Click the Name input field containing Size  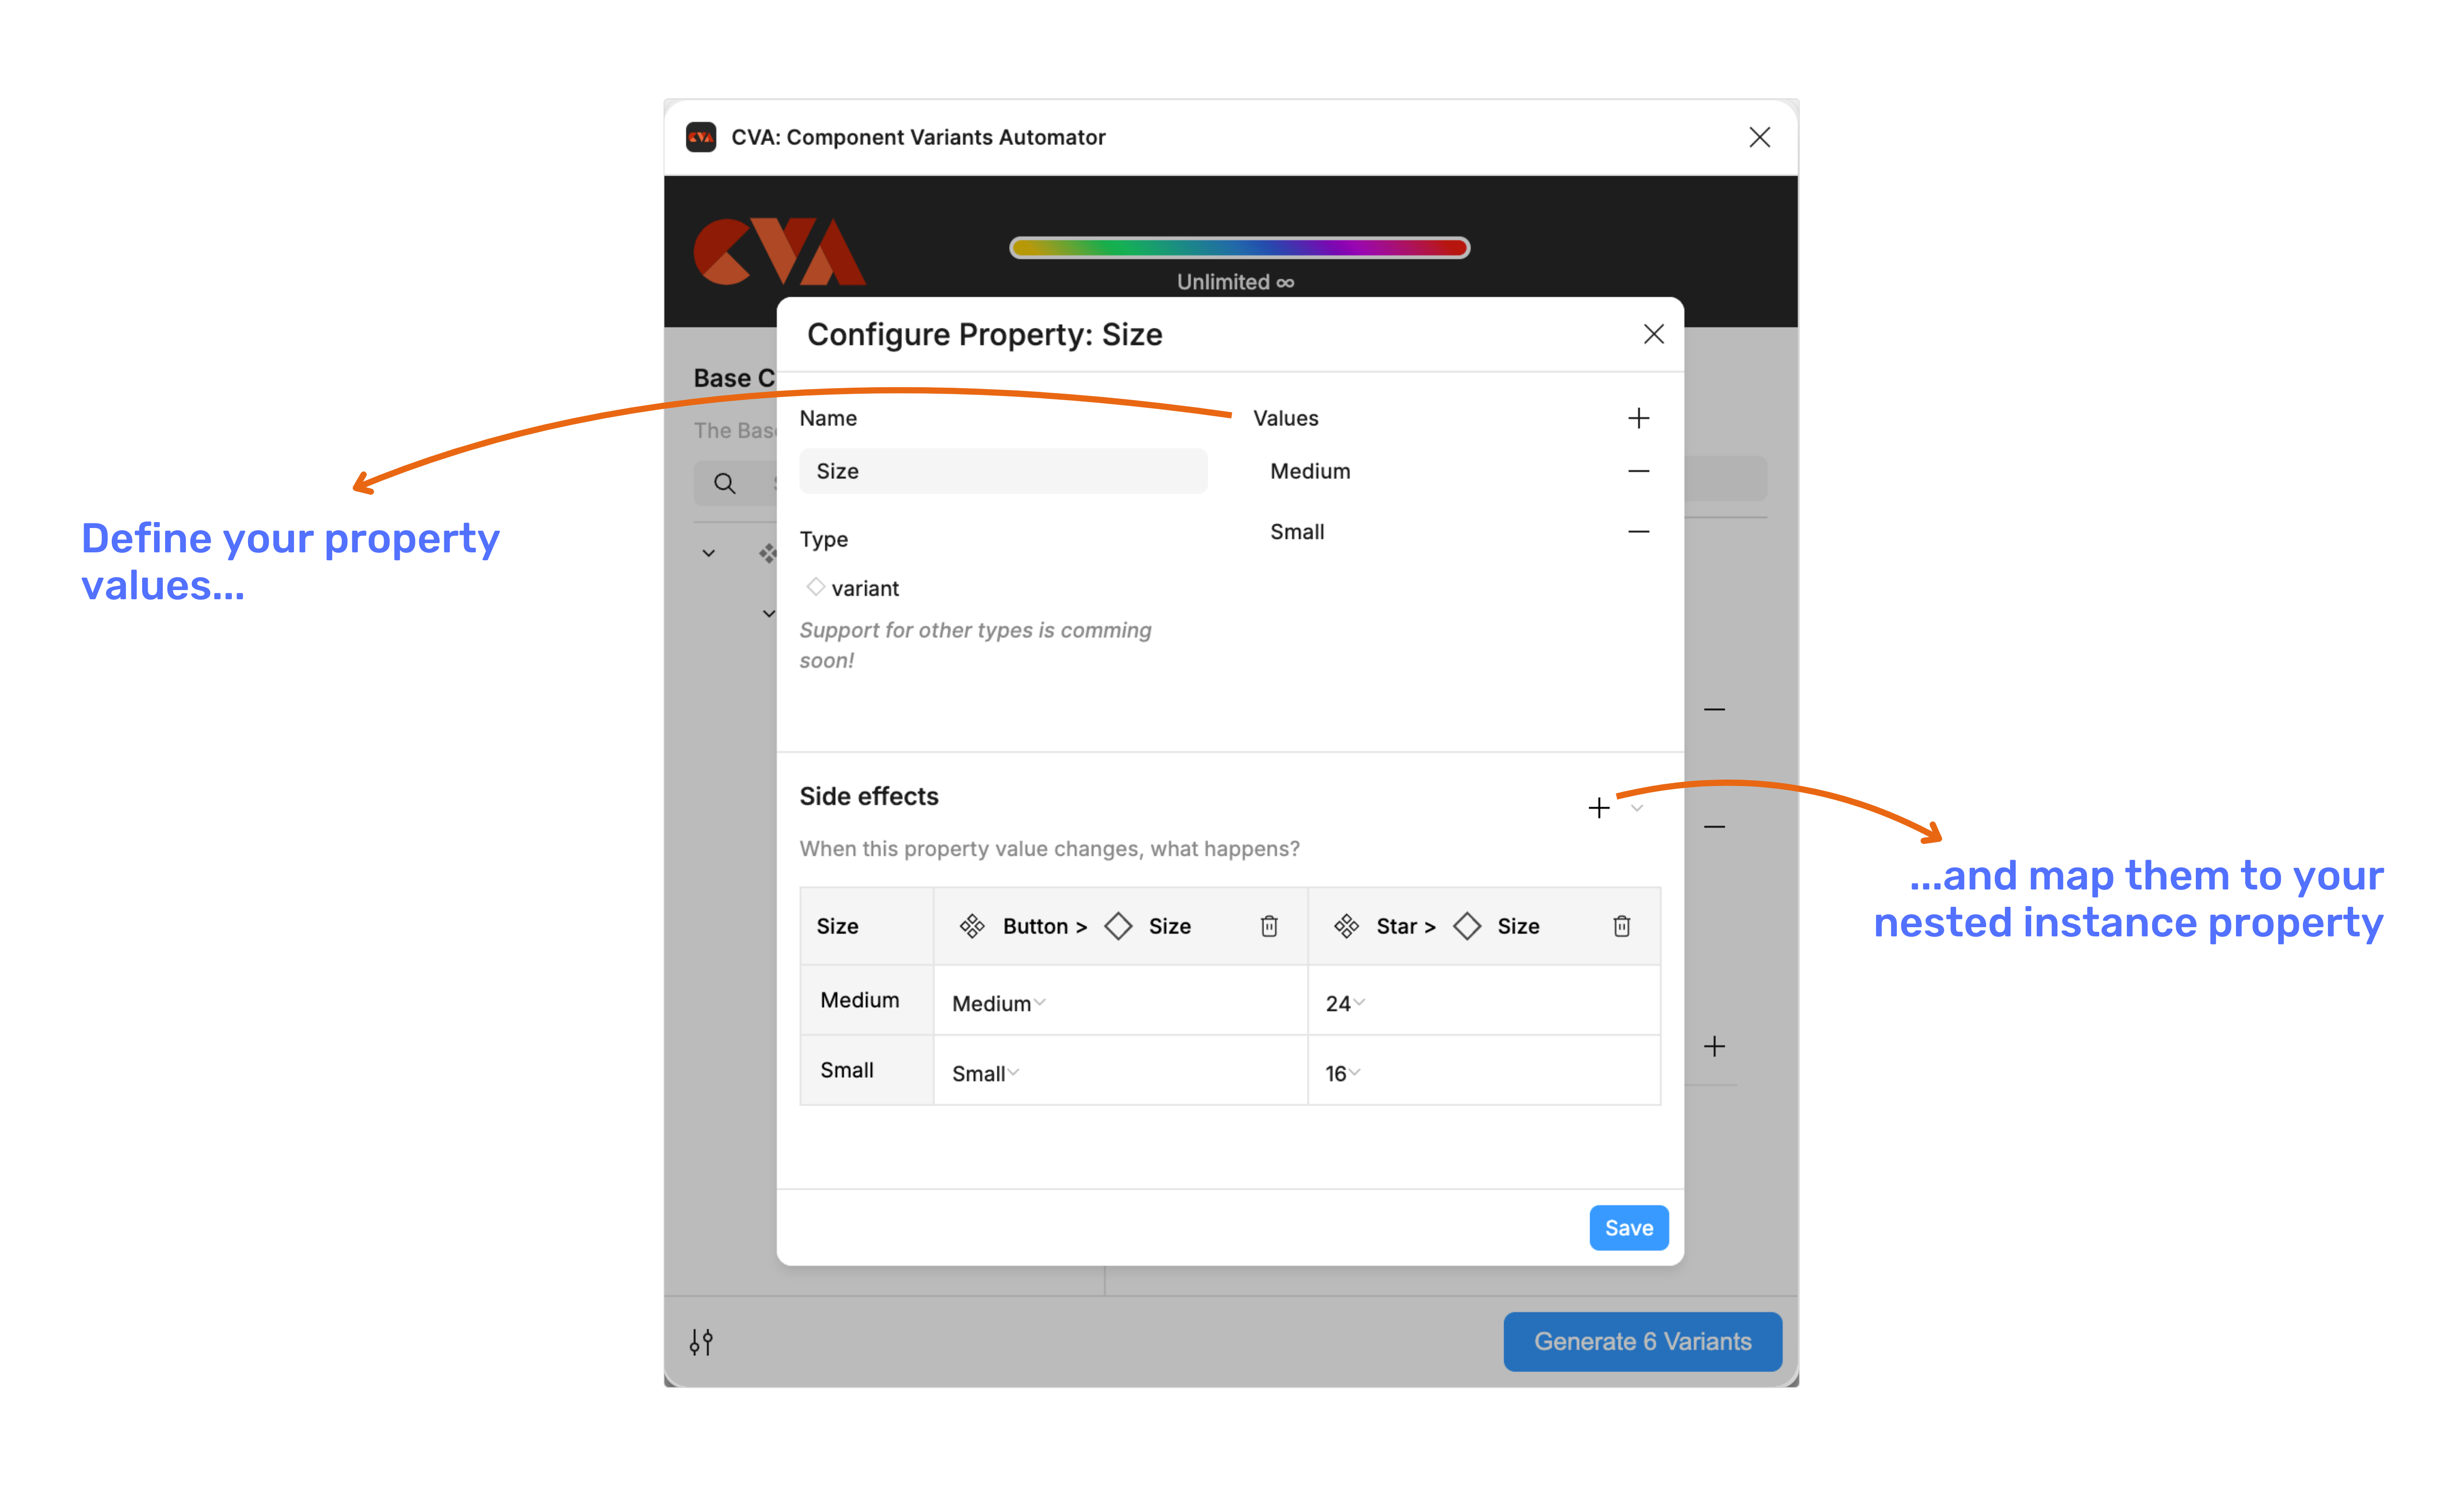[x=1003, y=471]
